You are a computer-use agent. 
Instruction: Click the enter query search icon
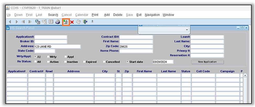point(37,22)
